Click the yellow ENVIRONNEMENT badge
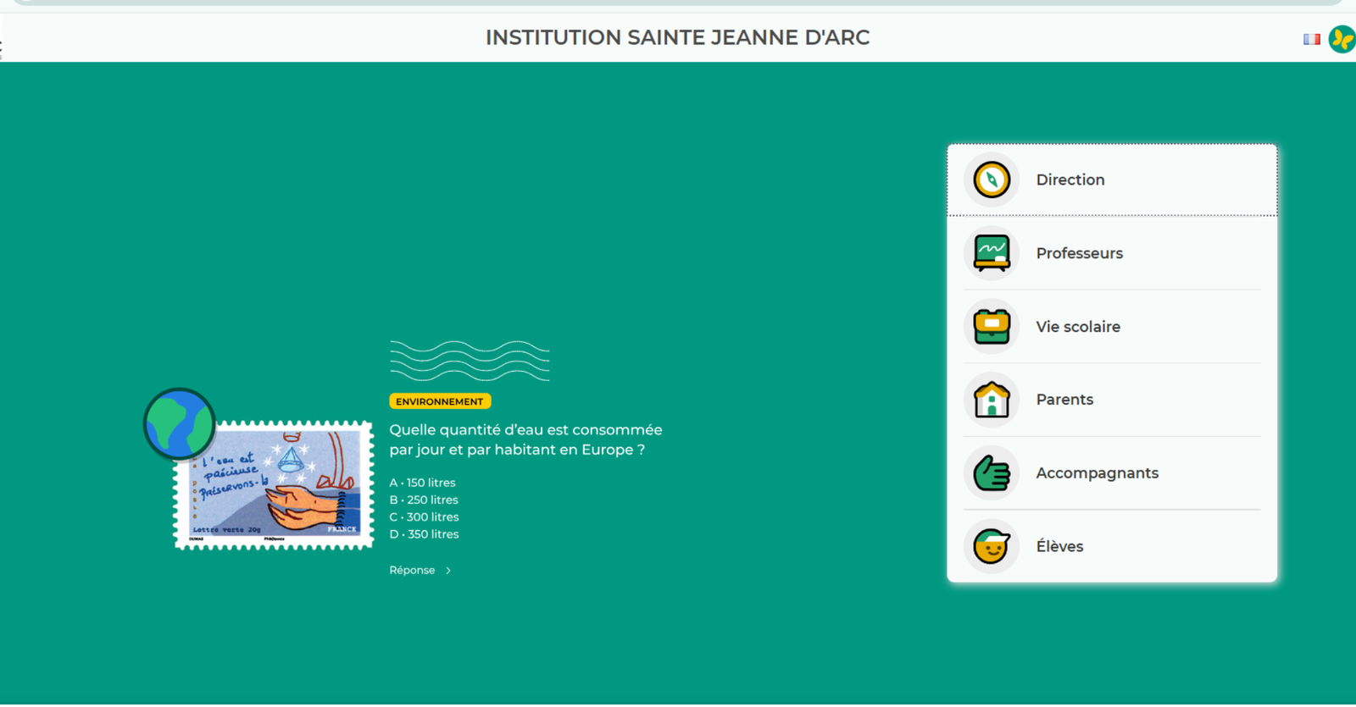The width and height of the screenshot is (1356, 707). point(439,401)
